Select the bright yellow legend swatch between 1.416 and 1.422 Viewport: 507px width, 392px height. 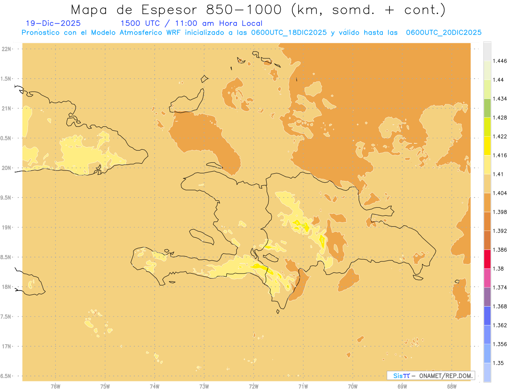click(x=487, y=145)
